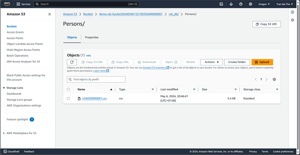The image size is (300, 155).
Task: Open Buckets in the sidebar
Action: tap(12, 26)
